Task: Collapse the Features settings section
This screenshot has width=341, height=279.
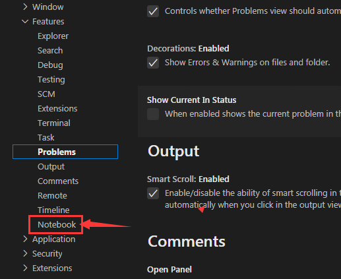Action: click(25, 22)
